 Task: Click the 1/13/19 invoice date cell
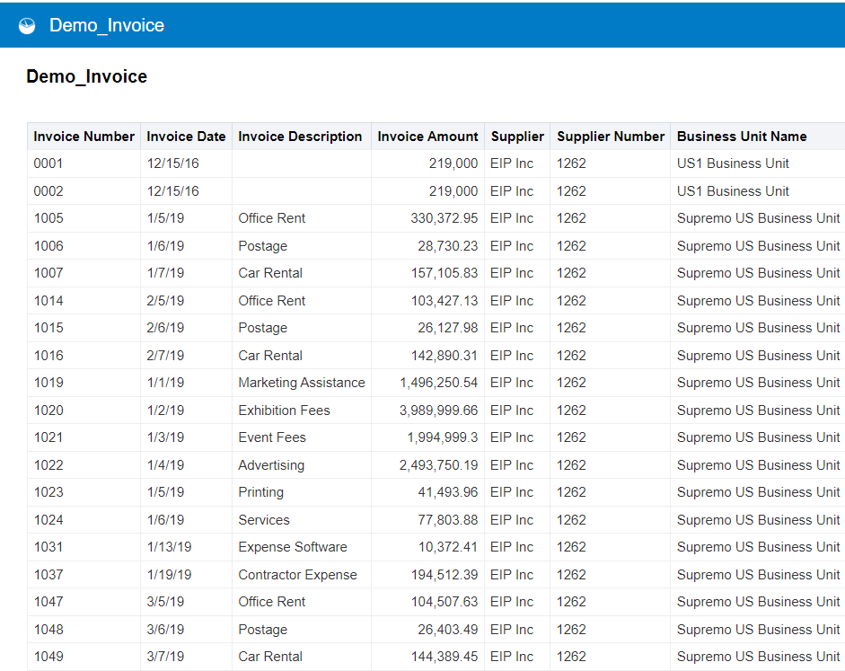pyautogui.click(x=186, y=547)
